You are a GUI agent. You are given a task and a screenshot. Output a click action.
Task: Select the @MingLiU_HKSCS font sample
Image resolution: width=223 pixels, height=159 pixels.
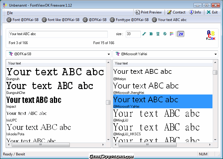click(x=163, y=129)
